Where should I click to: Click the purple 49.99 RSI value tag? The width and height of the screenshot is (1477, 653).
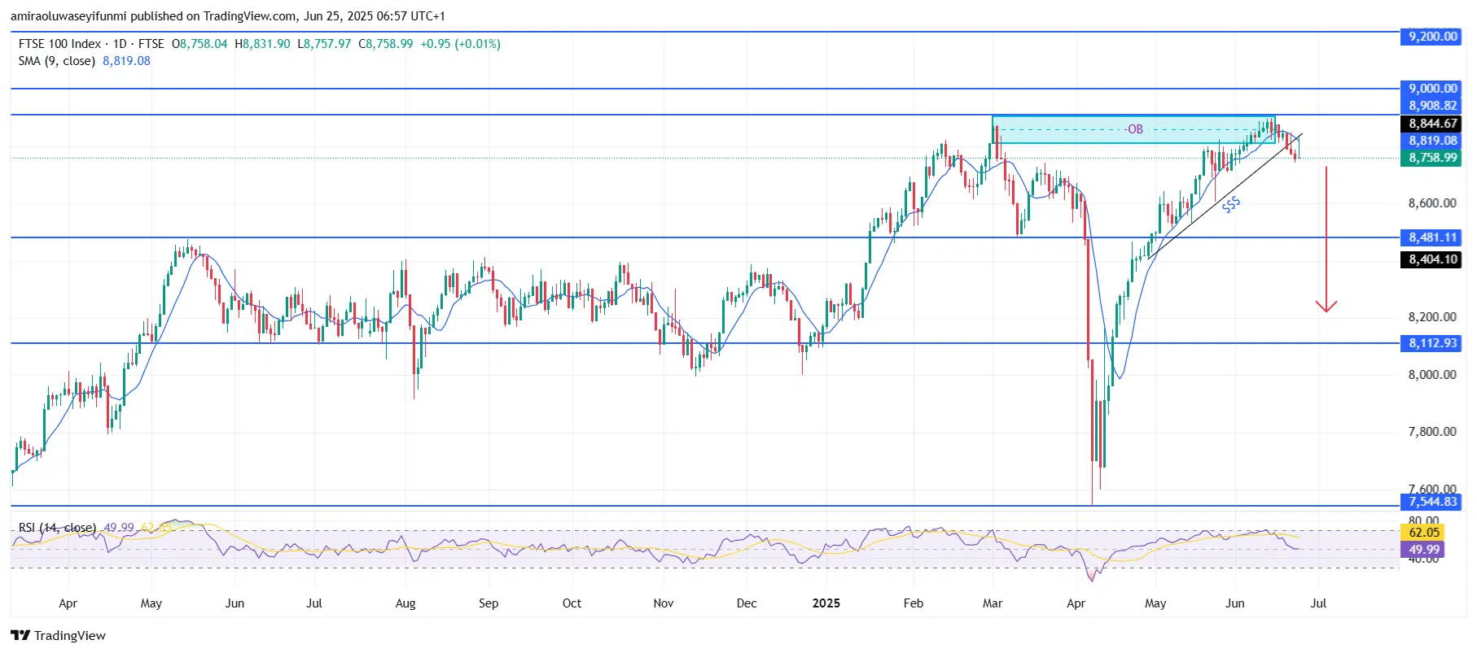click(x=1424, y=550)
